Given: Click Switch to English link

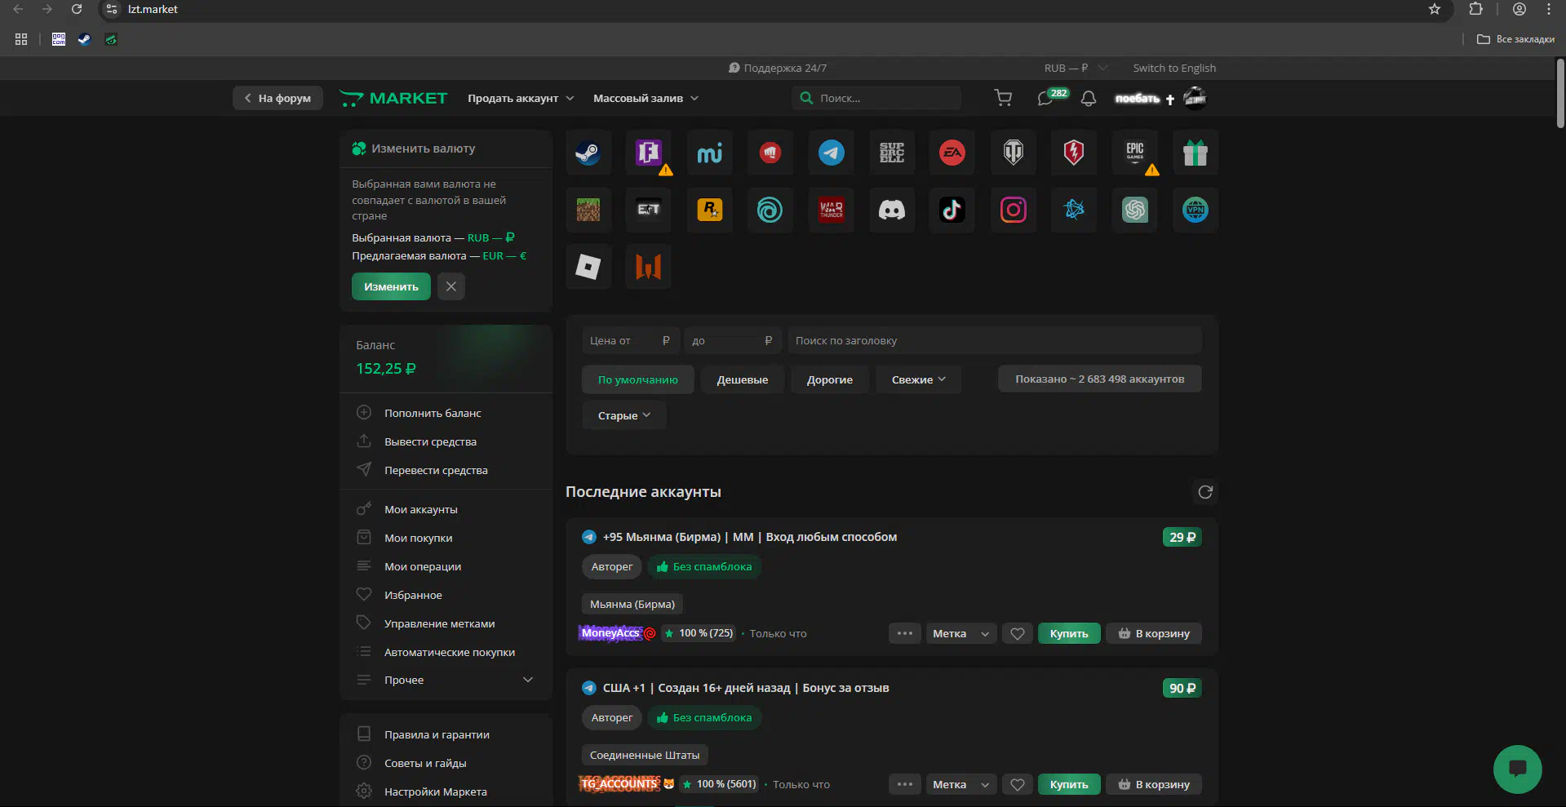Looking at the screenshot, I should tap(1174, 68).
